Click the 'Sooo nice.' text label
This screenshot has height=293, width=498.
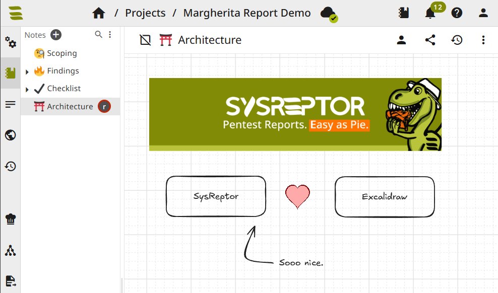tap(301, 263)
